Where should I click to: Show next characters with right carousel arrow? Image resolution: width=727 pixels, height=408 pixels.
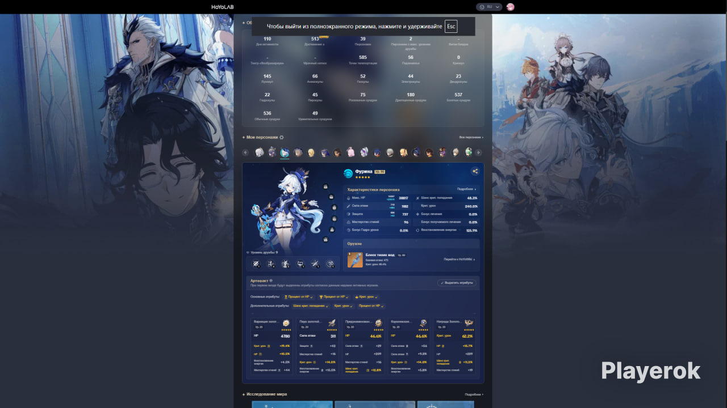point(479,152)
